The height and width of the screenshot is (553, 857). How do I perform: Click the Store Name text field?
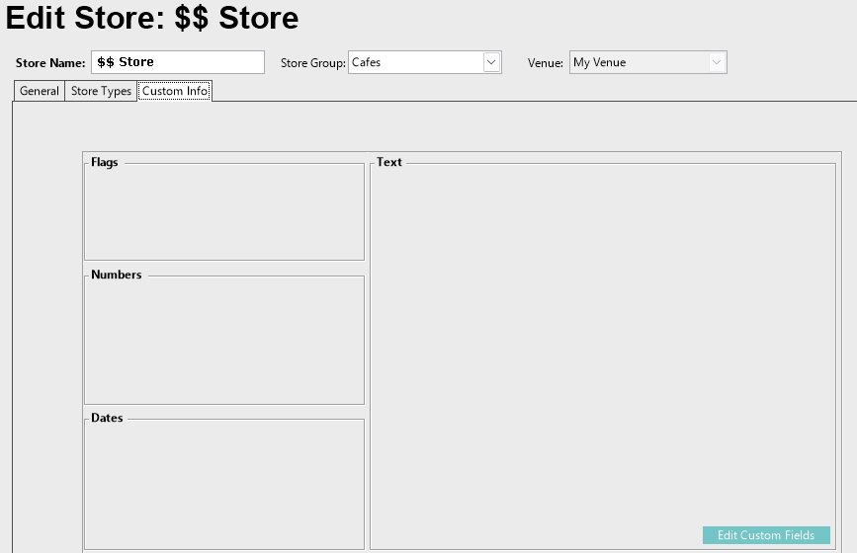[178, 62]
